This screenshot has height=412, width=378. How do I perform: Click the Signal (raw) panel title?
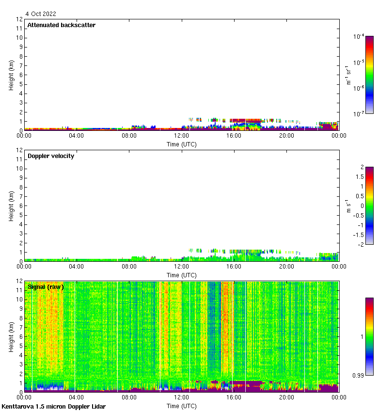[46, 287]
